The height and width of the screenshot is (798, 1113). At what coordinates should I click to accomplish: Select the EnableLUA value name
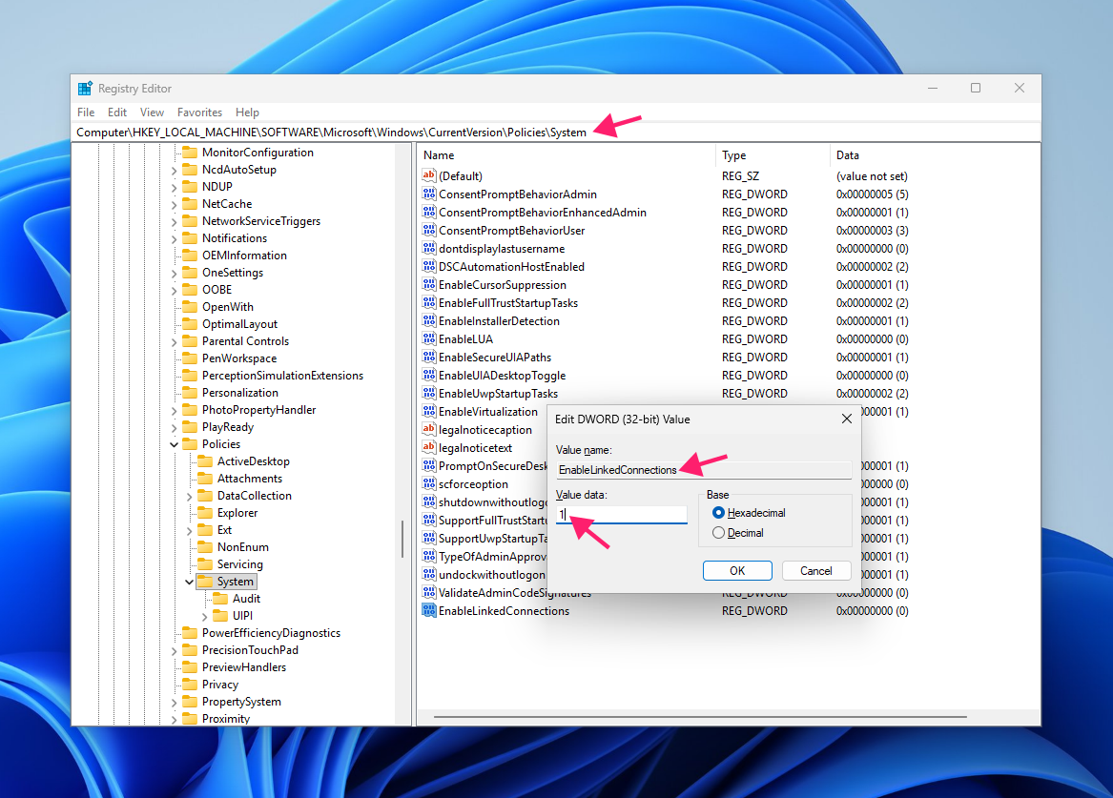tap(465, 339)
